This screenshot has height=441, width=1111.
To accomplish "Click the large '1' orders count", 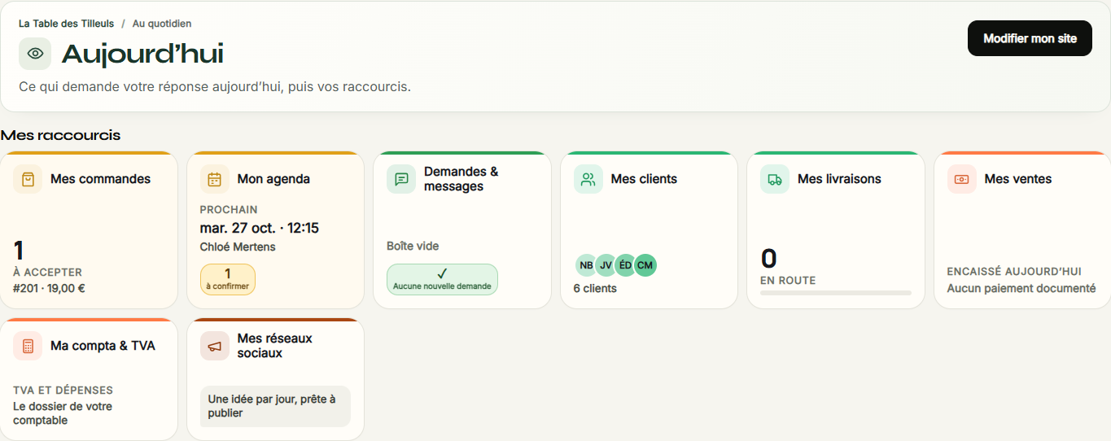I will [x=19, y=251].
